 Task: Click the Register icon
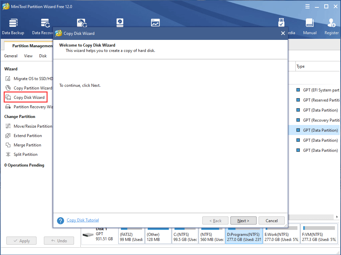point(331,26)
